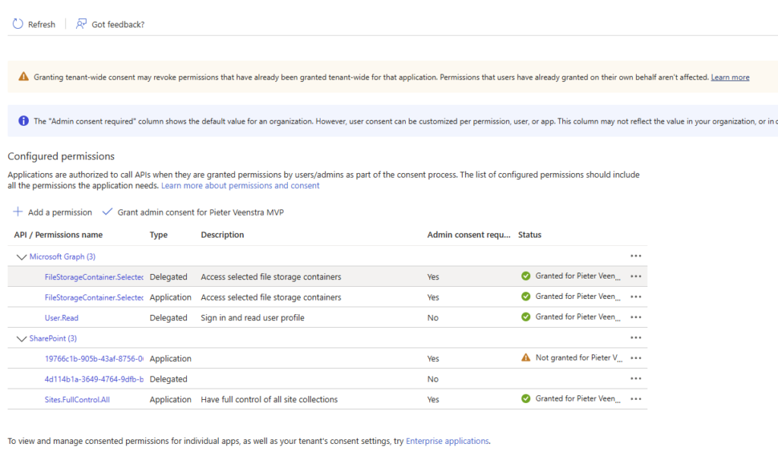
Task: Click the Admin consent requ... column header
Action: [469, 234]
